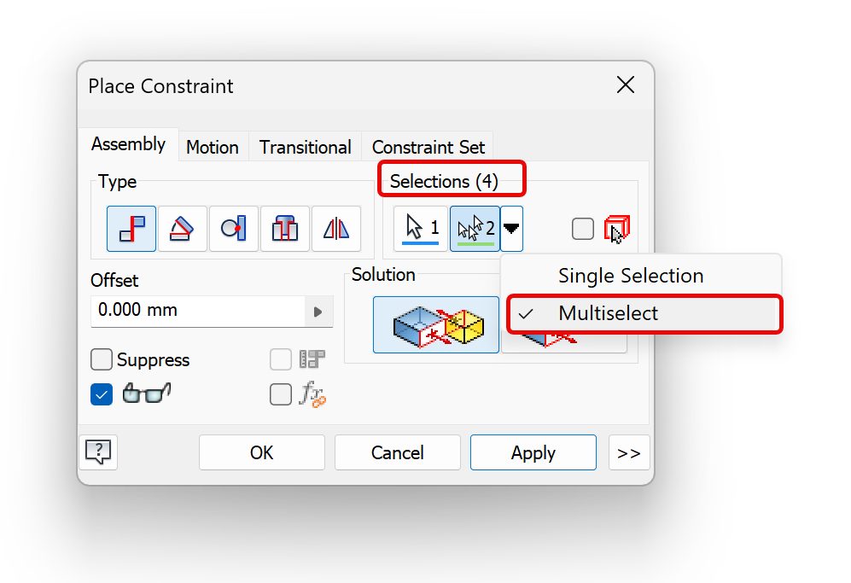The width and height of the screenshot is (851, 583).
Task: Select the Insert constraint type
Action: pyautogui.click(x=285, y=228)
